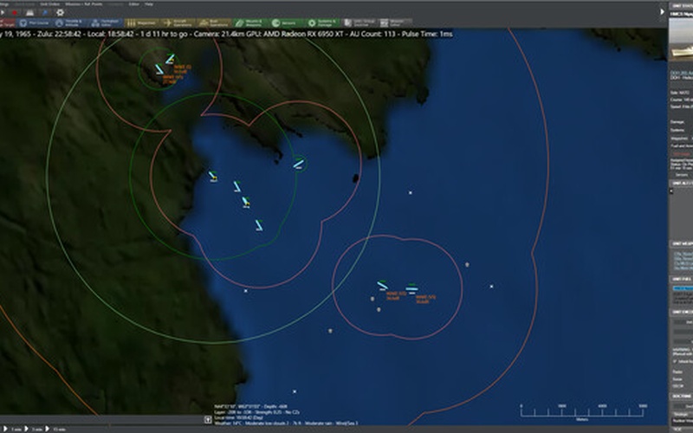Click the ship icon in the top toolbar
693x433 pixels.
click(29, 12)
